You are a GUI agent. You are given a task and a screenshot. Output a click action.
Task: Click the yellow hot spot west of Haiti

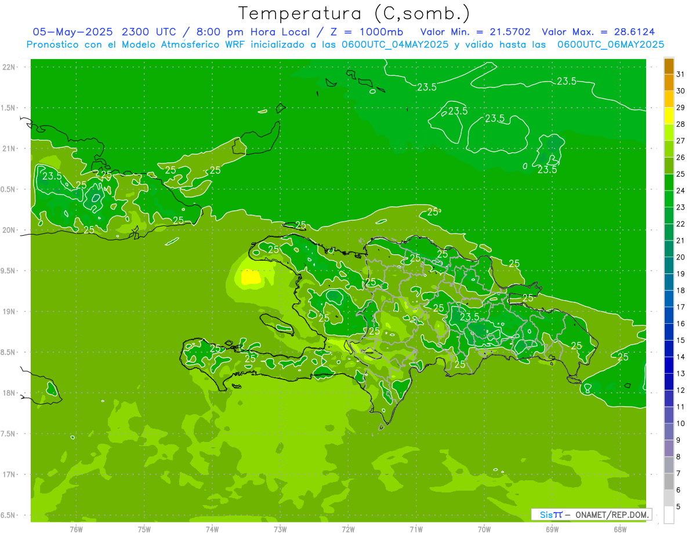pos(250,277)
